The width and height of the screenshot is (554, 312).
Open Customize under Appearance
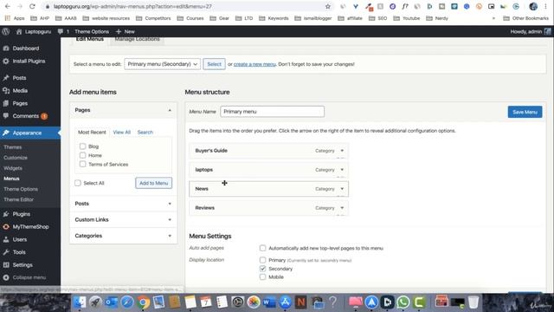[16, 158]
